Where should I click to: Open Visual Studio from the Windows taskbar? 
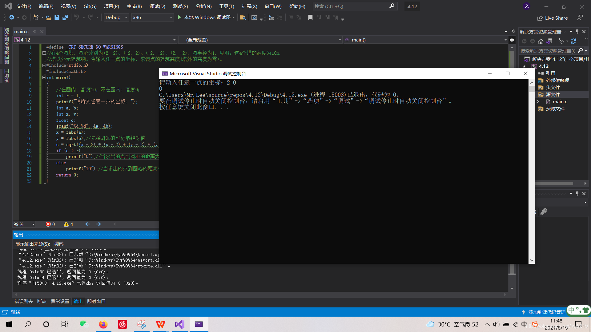pos(180,324)
